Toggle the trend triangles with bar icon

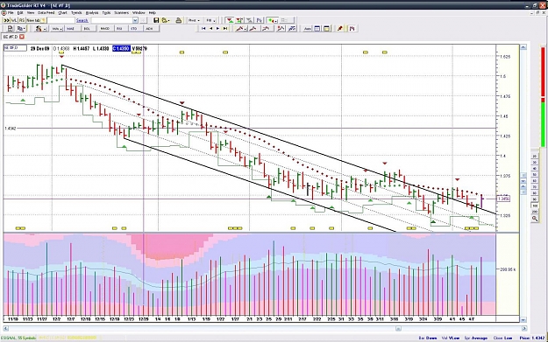pos(239,21)
